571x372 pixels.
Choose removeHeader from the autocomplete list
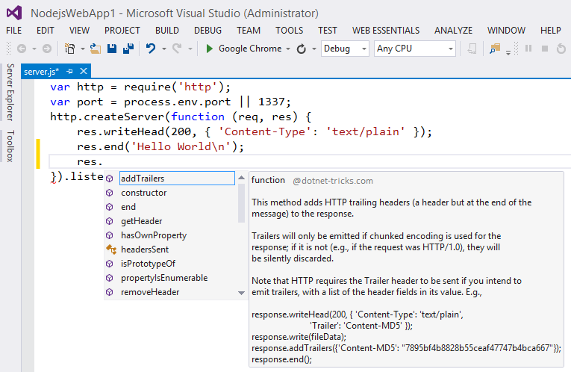pos(150,292)
